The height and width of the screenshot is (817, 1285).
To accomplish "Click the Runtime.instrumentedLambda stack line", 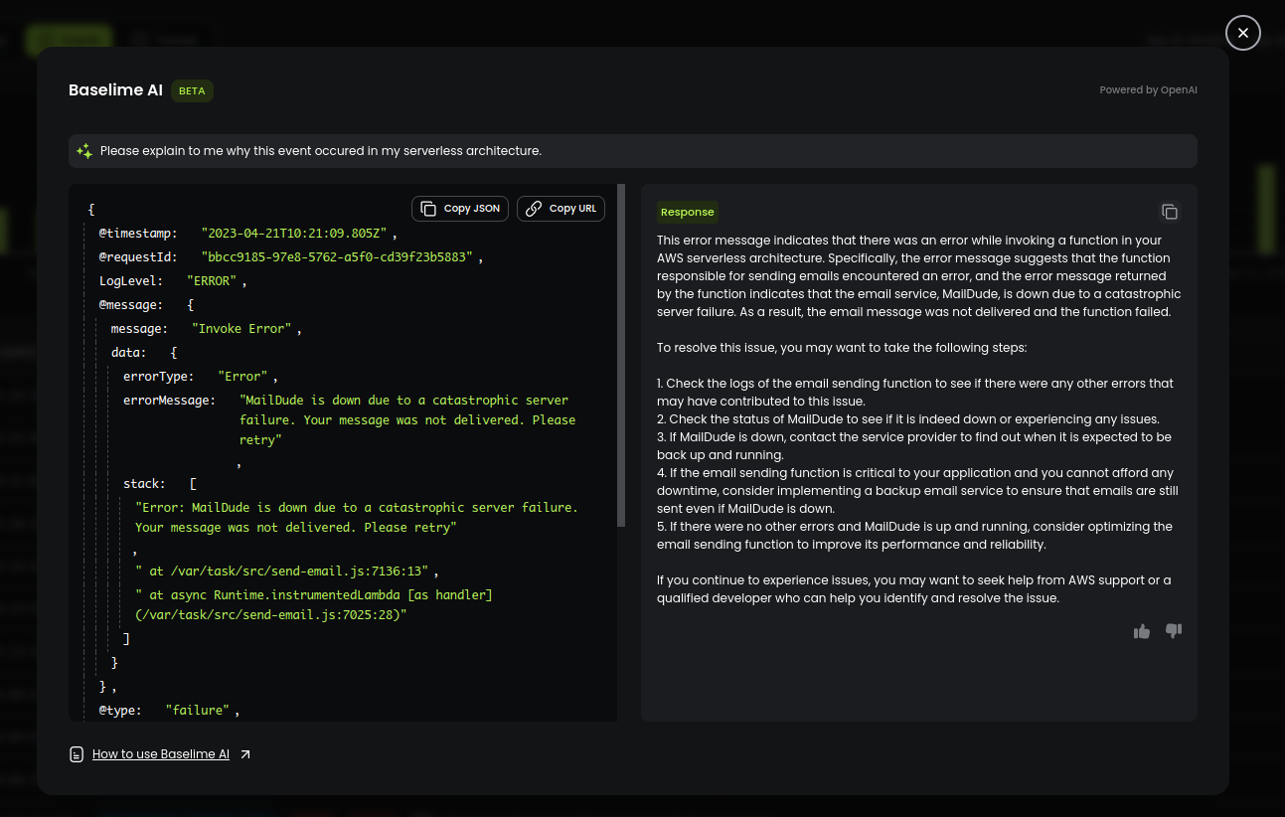I will tap(314, 605).
